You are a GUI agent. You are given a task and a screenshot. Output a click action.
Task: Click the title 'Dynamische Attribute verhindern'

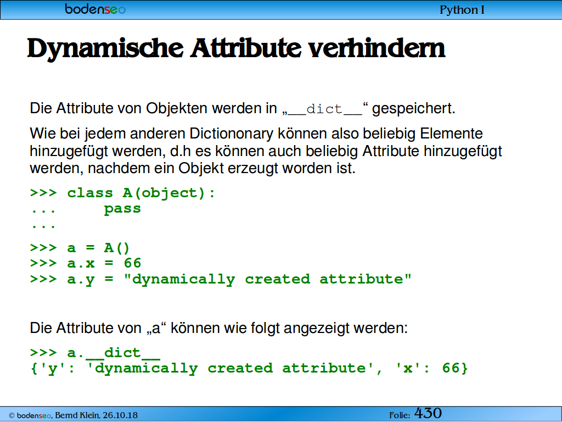[236, 48]
